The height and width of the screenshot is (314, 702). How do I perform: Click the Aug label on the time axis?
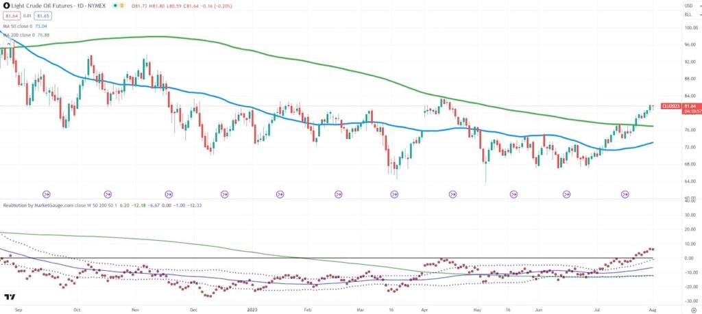tap(653, 309)
